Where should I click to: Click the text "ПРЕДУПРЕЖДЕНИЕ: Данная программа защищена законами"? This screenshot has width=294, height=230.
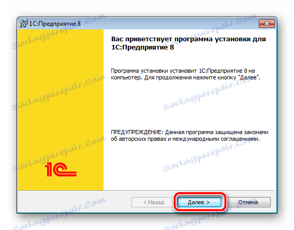click(189, 132)
